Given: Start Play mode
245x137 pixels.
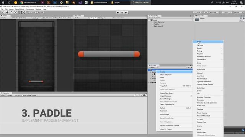Looking at the screenshot, I should click(118, 13).
